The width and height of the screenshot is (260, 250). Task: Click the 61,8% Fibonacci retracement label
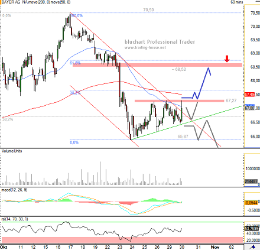tap(75, 63)
